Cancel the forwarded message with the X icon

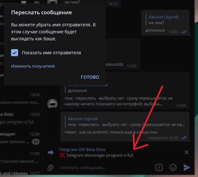point(186,152)
